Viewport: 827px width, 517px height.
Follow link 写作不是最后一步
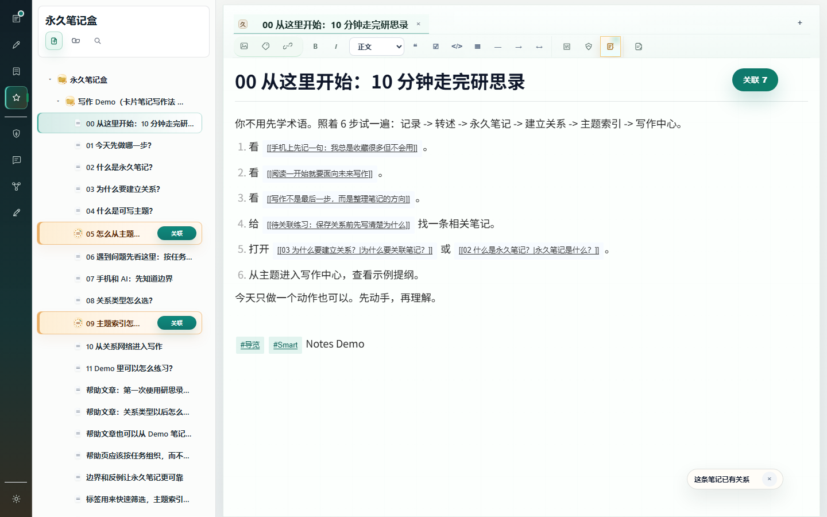338,199
